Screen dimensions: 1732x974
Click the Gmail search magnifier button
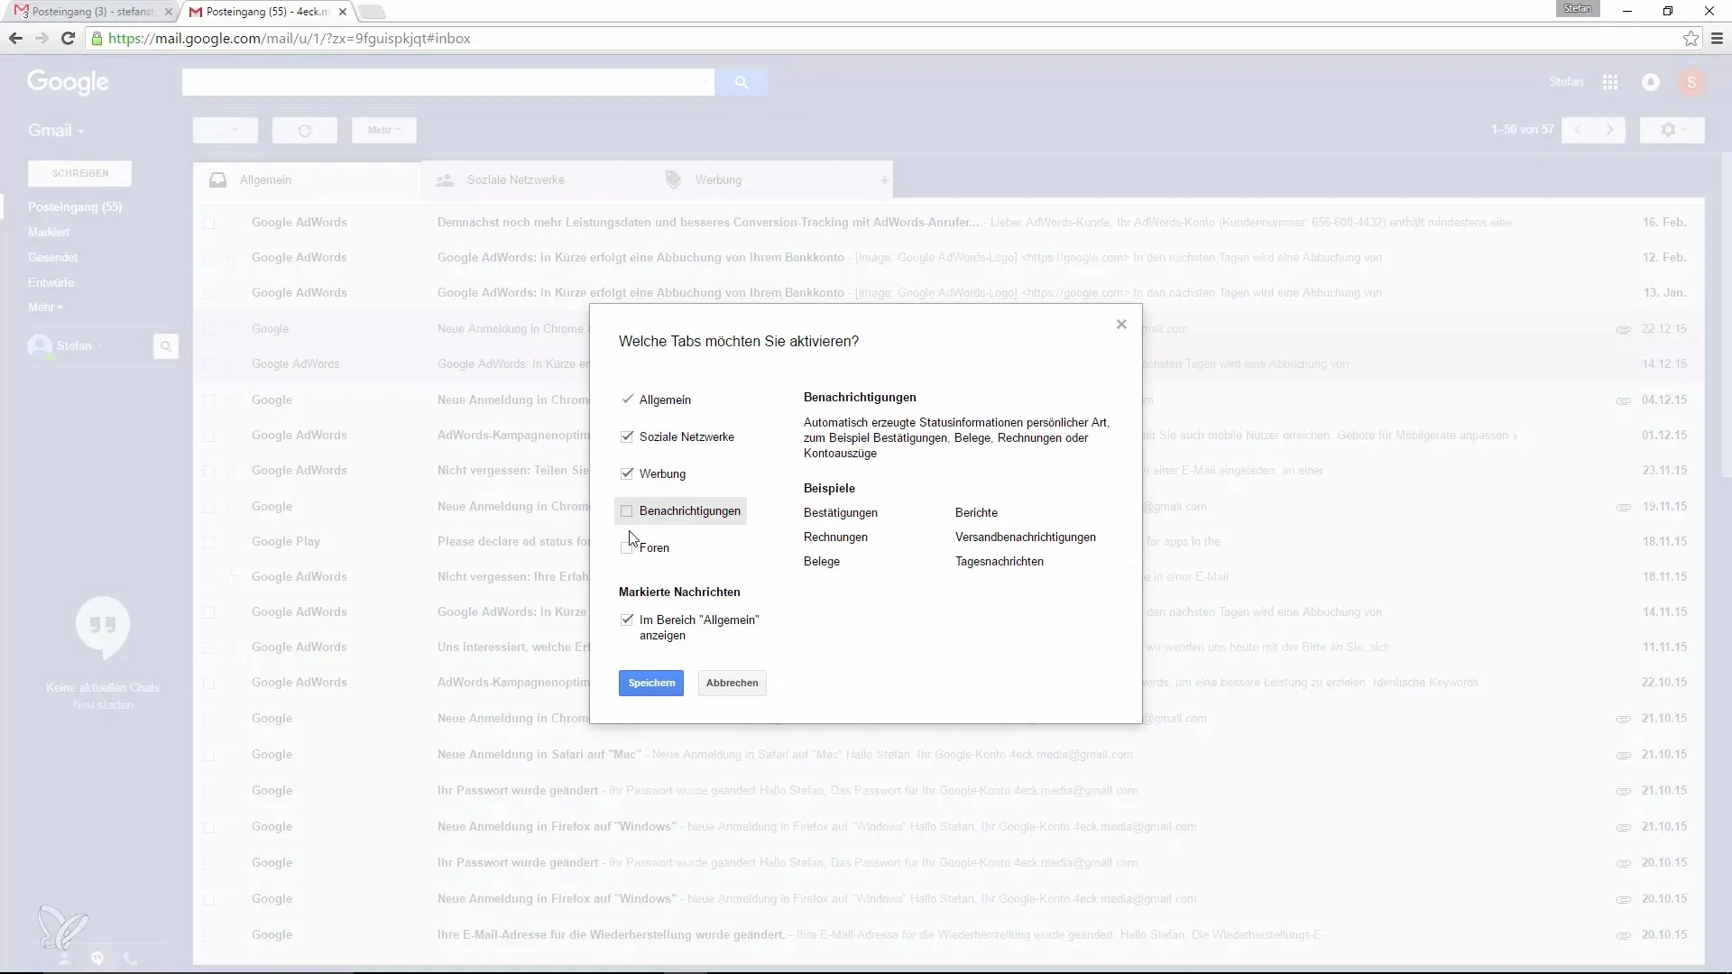point(742,82)
